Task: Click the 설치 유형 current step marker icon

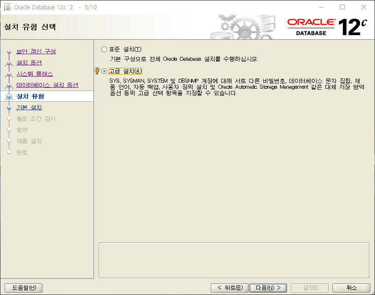Action: tap(9, 97)
